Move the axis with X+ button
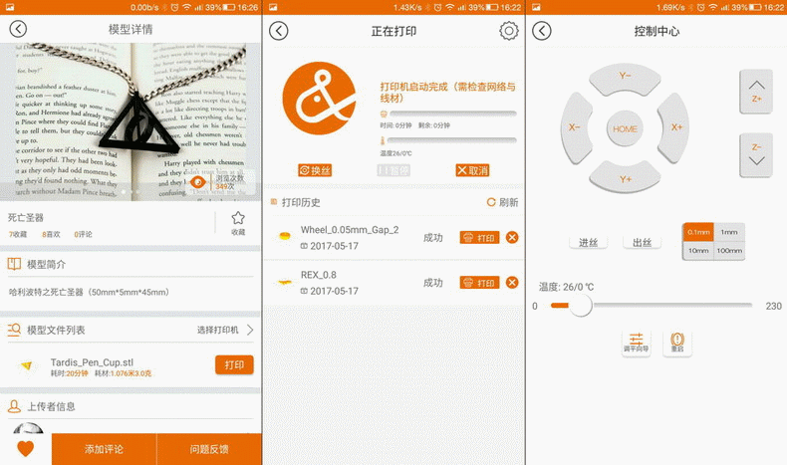Screen dimensions: 787x465 (674, 127)
